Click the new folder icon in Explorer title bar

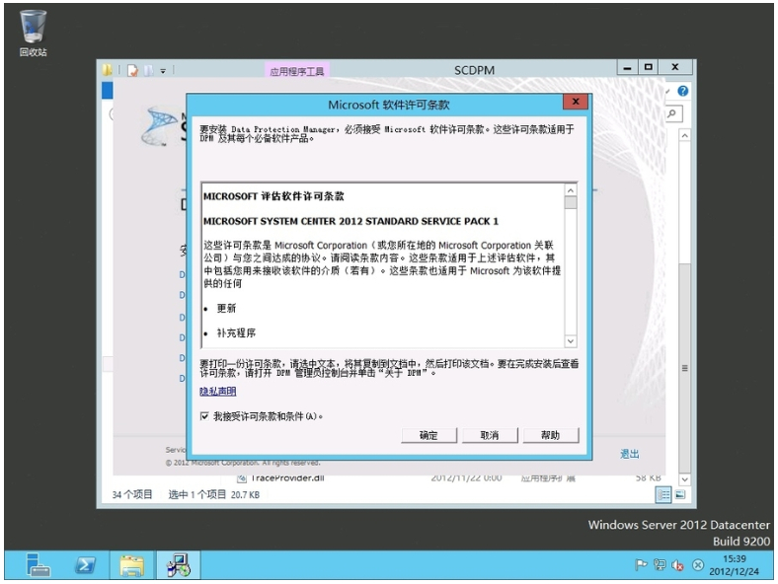148,70
